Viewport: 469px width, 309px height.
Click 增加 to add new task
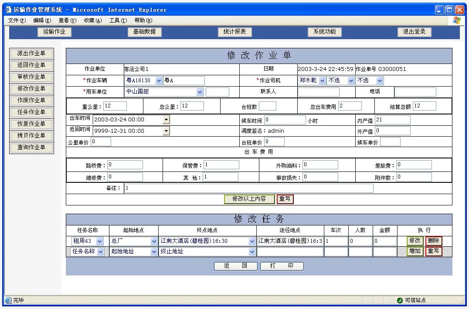coord(415,252)
